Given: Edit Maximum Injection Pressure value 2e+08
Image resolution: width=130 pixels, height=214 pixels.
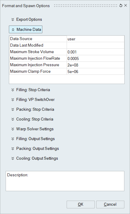Looking at the screenshot, I should coord(95,65).
